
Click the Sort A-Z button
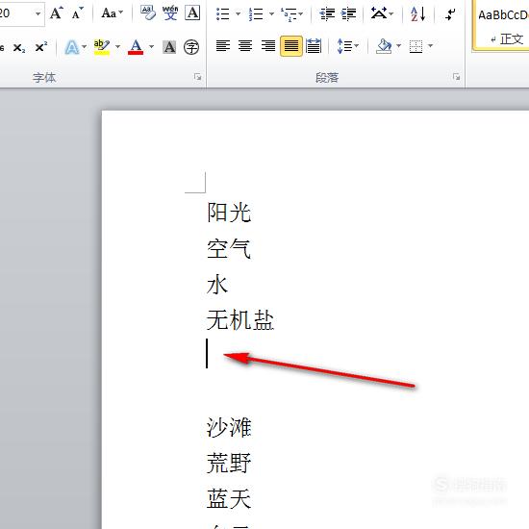coord(418,13)
